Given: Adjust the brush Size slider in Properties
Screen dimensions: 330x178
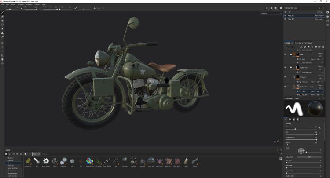Looking at the screenshot, I should (295, 129).
